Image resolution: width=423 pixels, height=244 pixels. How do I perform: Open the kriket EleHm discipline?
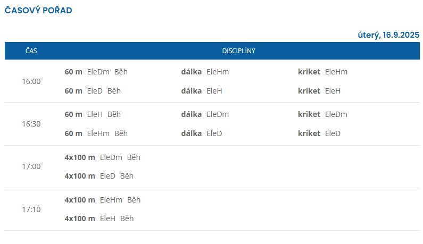tap(322, 72)
